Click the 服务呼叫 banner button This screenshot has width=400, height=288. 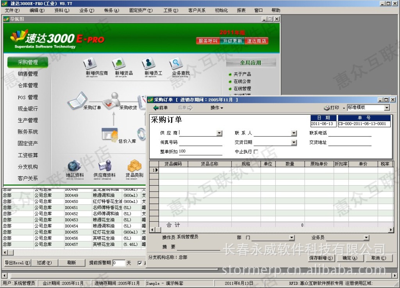click(208, 41)
